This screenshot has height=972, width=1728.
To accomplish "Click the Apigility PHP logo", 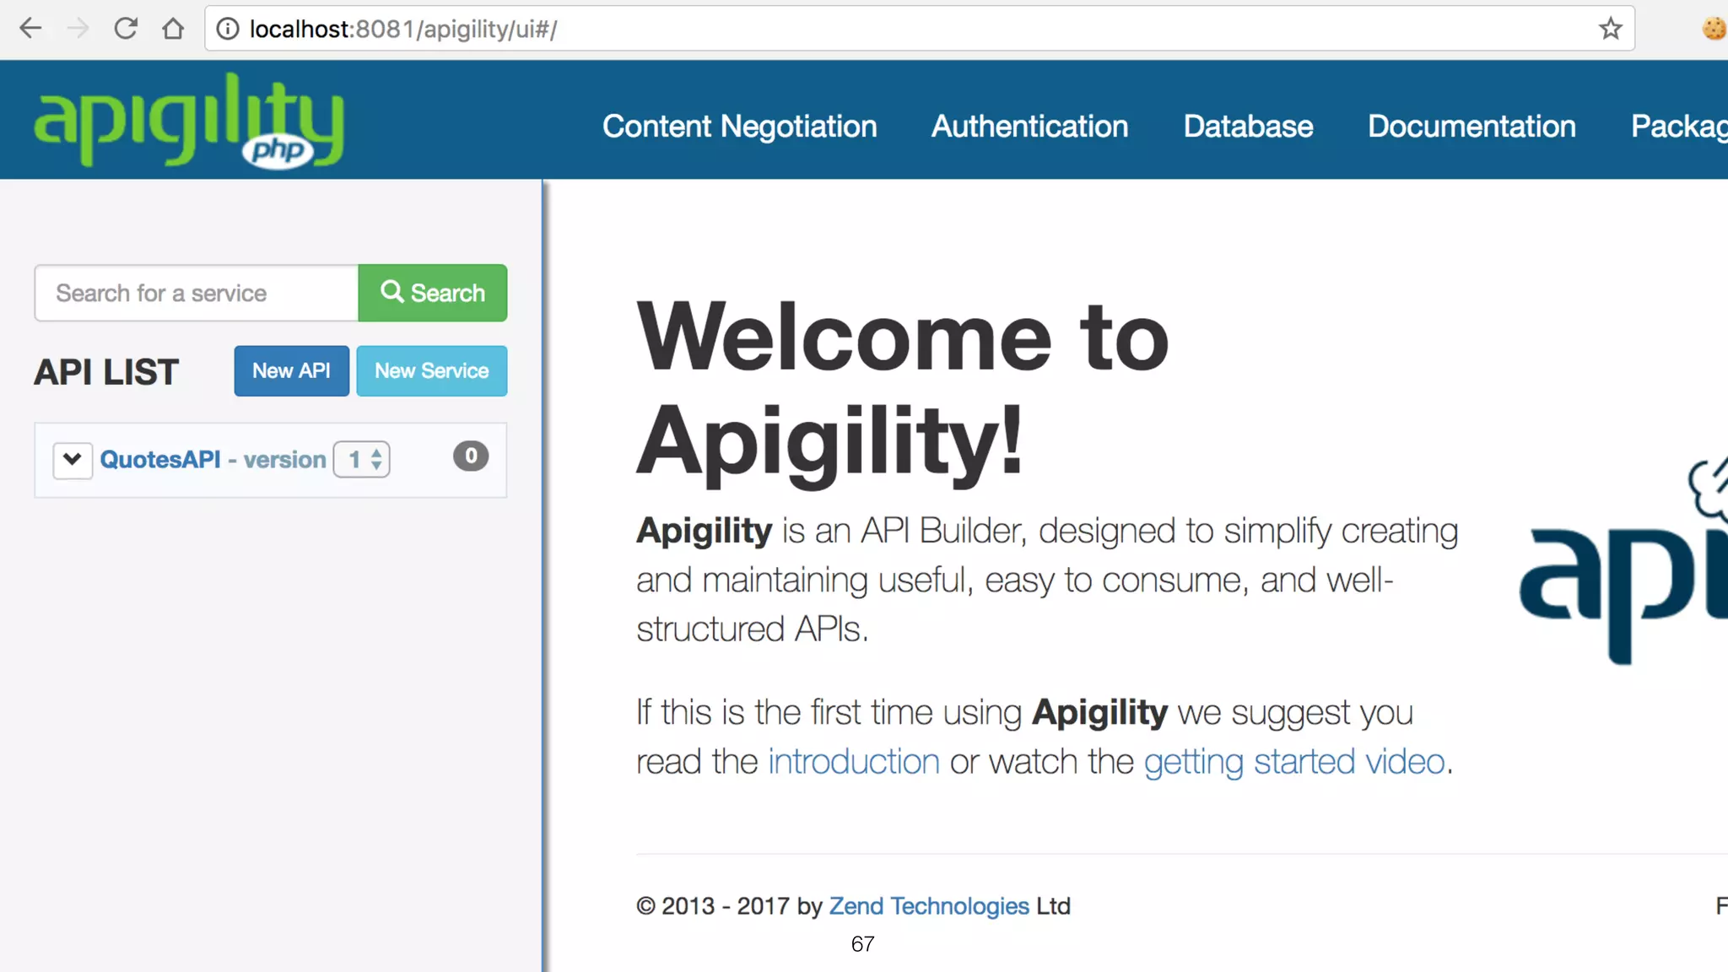I will [189, 120].
